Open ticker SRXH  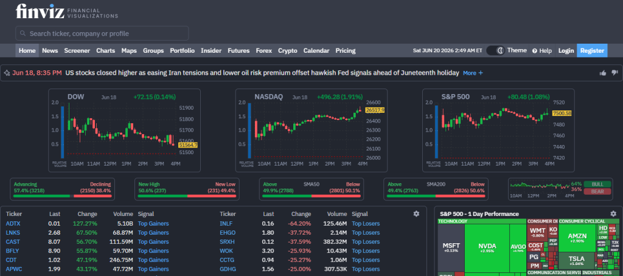point(228,242)
